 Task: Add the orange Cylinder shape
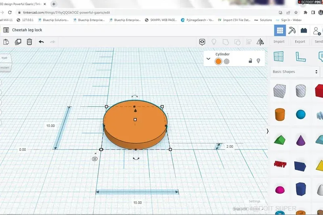(280, 115)
